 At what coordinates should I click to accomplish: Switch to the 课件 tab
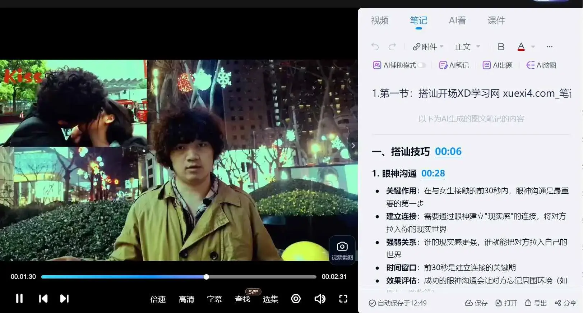(x=496, y=20)
